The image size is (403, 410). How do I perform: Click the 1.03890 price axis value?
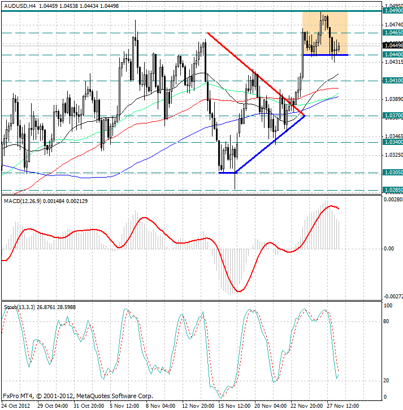point(393,99)
